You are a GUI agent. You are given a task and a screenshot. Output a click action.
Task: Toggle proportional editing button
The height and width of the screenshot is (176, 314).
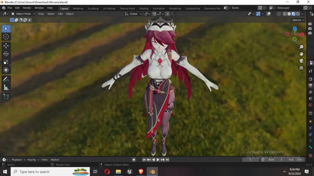click(x=168, y=14)
